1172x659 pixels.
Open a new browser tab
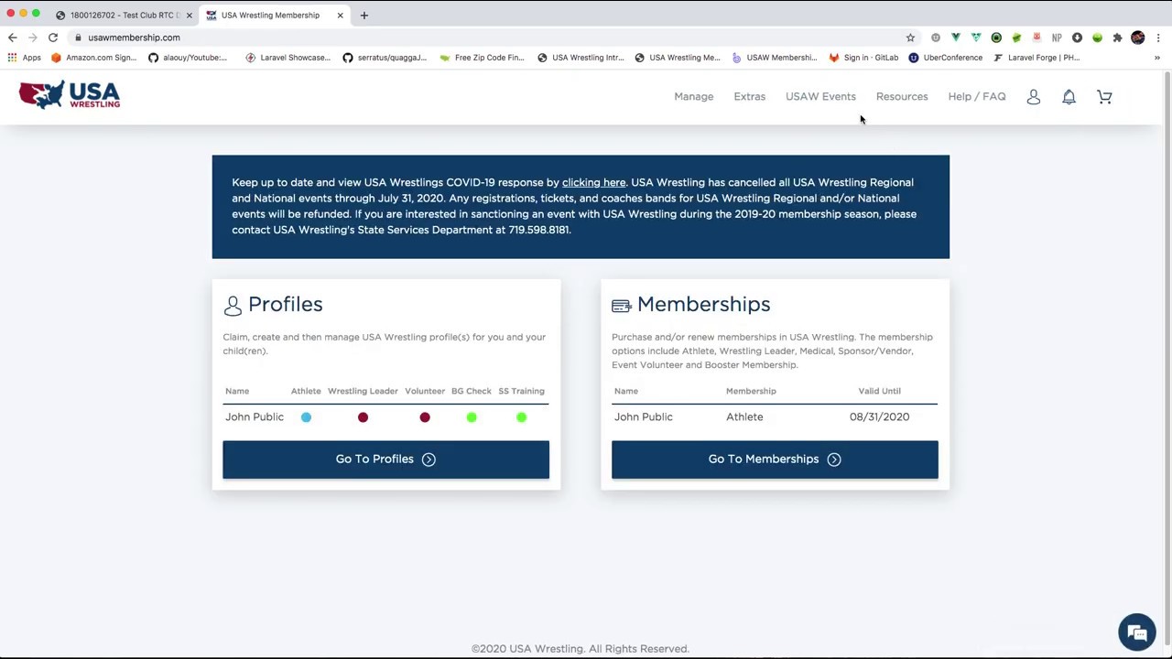click(x=364, y=15)
